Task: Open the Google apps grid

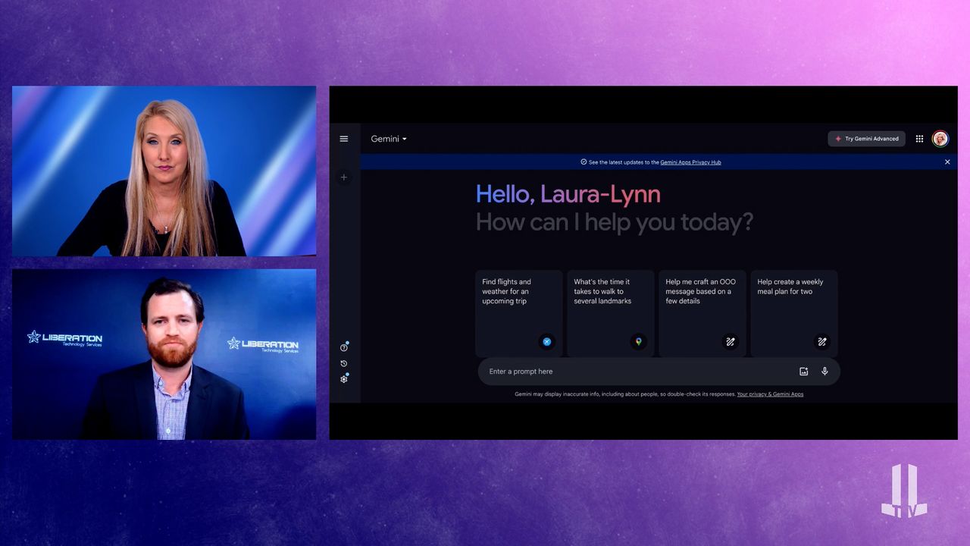Action: (919, 139)
